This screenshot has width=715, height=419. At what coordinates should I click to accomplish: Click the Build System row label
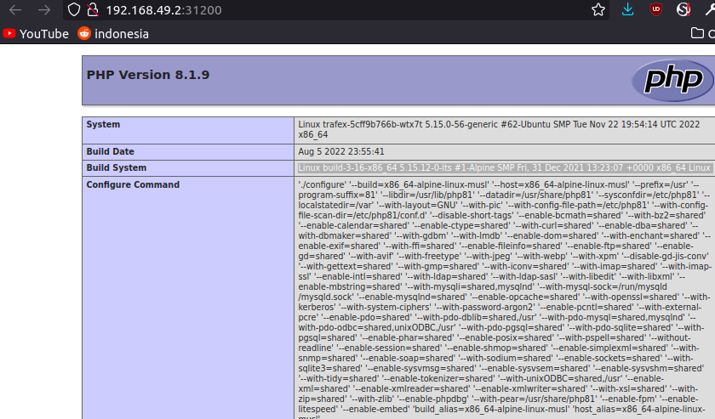[117, 168]
